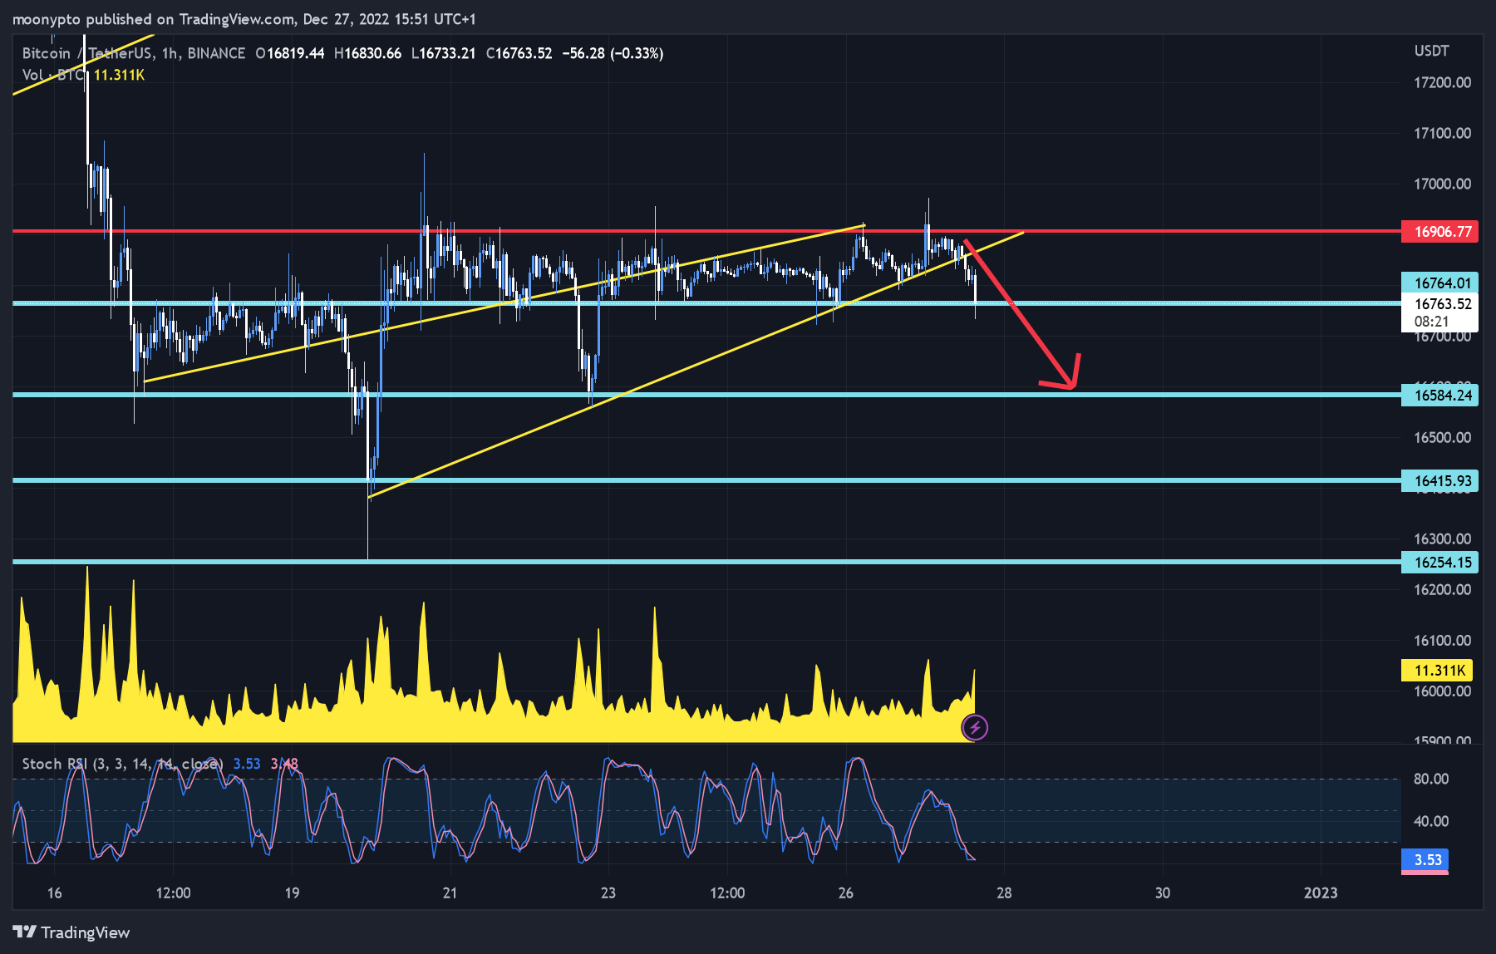The image size is (1496, 954).
Task: Click the 08:21 candle countdown timer
Action: pyautogui.click(x=1431, y=322)
